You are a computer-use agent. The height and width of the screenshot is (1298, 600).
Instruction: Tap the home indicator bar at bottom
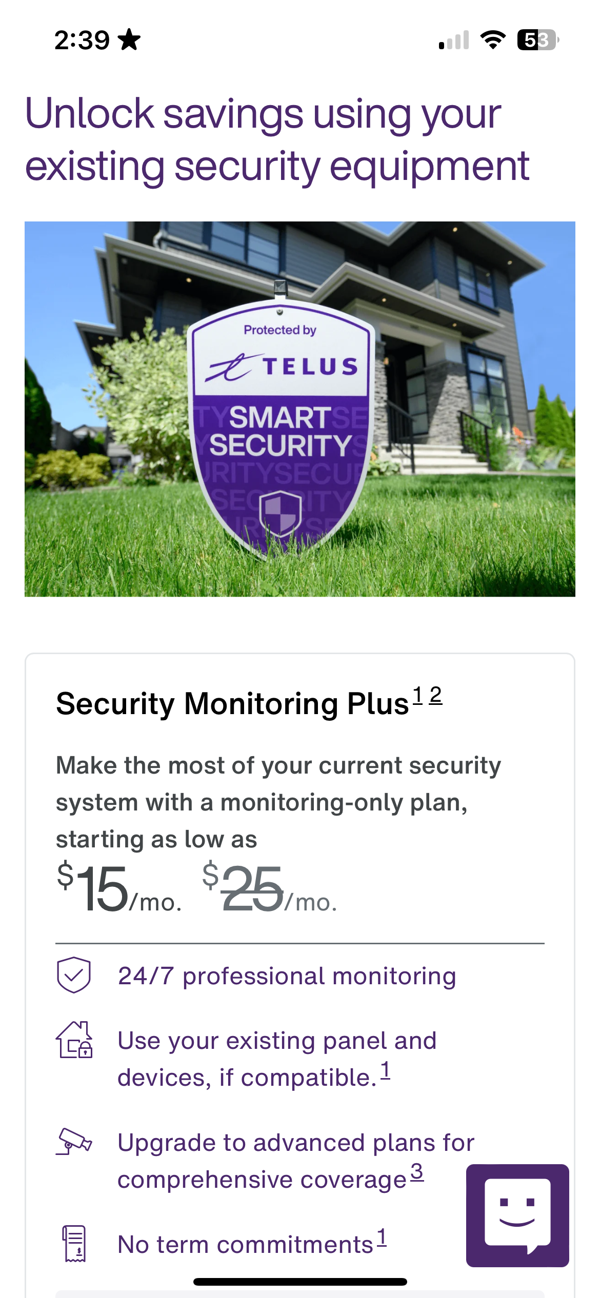pyautogui.click(x=300, y=1282)
